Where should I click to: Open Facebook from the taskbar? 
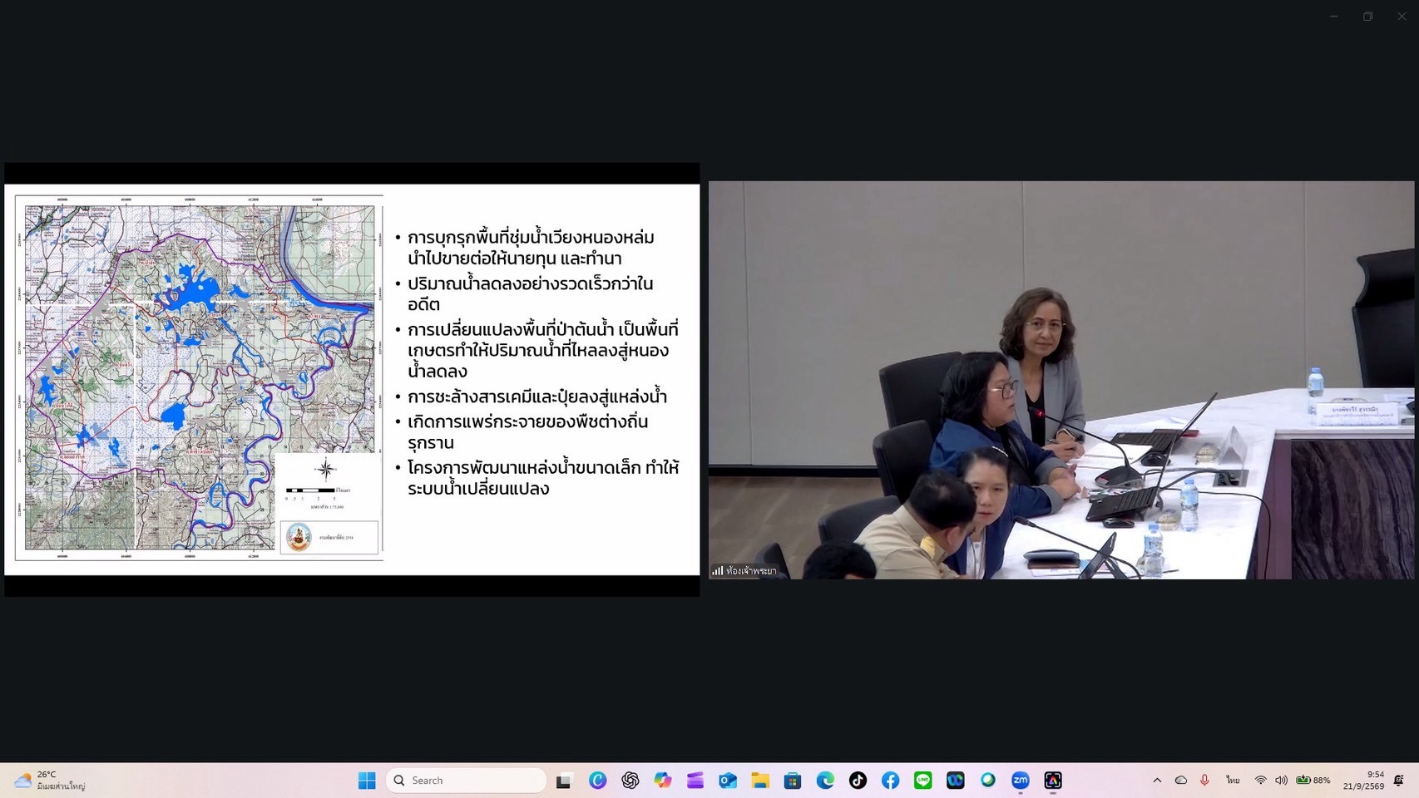click(x=890, y=781)
